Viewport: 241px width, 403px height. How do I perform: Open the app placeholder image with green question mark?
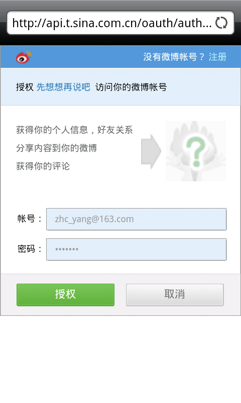(x=196, y=151)
